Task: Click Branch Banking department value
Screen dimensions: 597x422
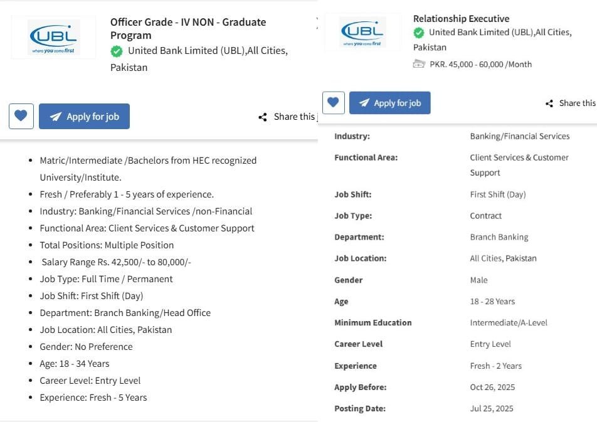Action: pos(499,237)
